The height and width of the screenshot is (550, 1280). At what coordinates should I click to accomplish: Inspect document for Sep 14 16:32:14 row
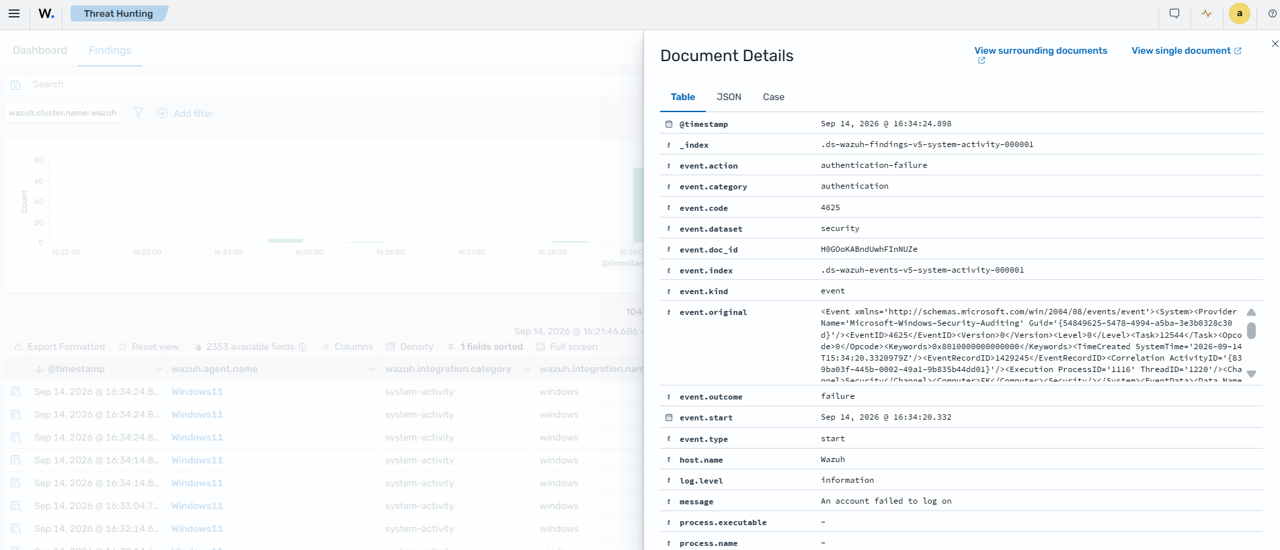16,529
